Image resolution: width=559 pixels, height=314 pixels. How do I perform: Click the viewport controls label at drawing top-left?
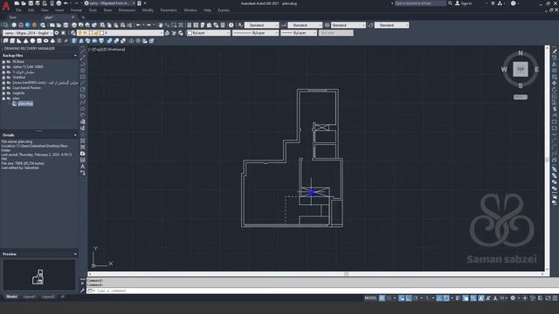coord(107,50)
